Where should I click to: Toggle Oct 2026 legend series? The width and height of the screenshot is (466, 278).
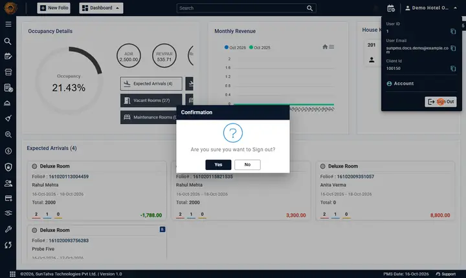[x=235, y=48]
